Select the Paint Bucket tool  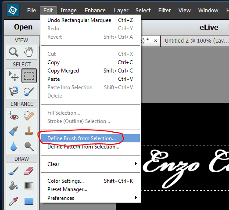(14, 186)
